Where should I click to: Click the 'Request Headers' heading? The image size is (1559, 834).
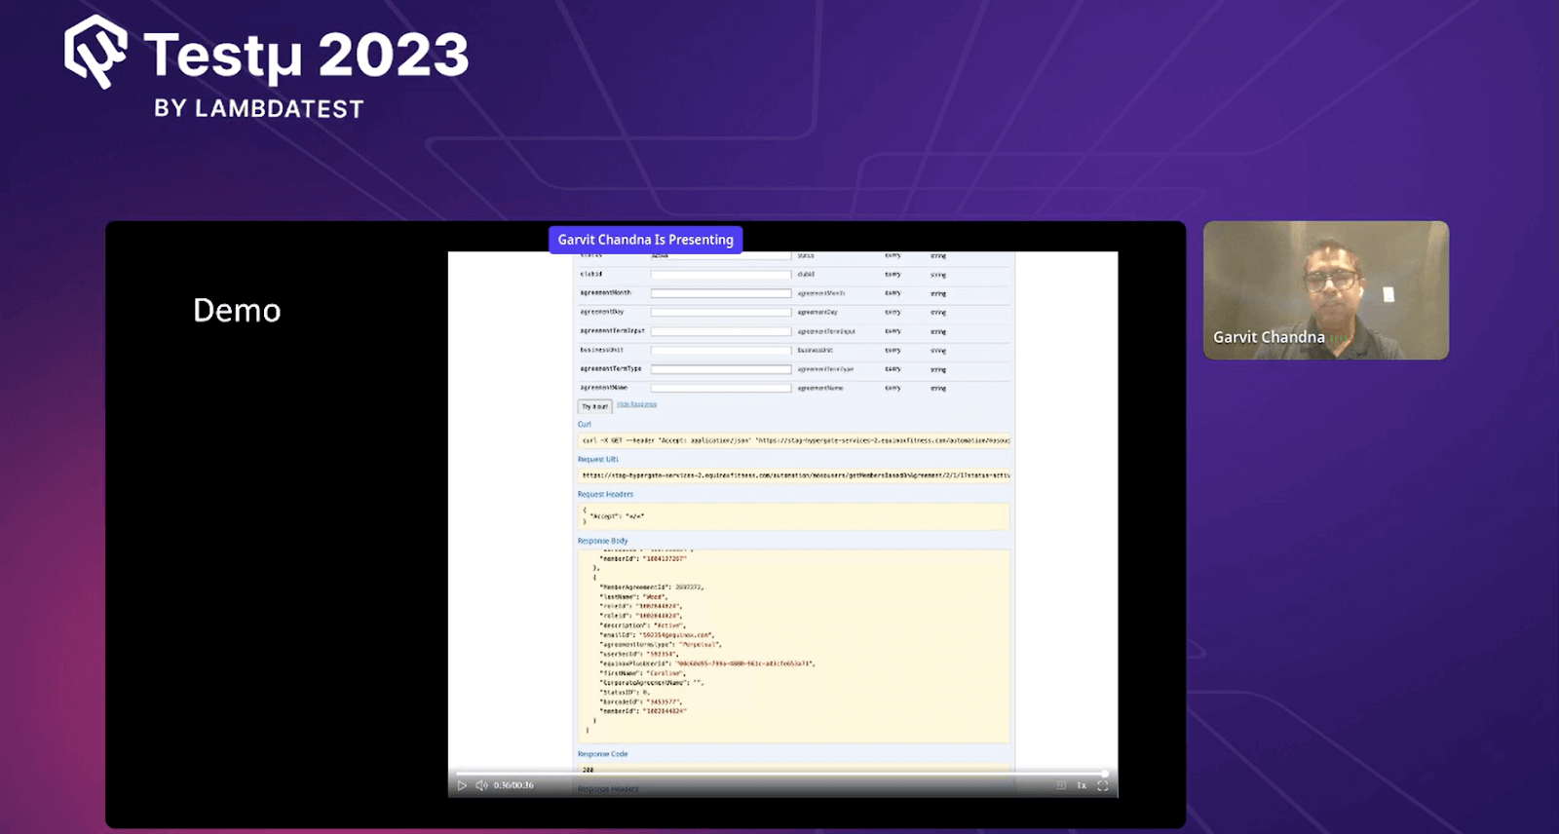click(605, 494)
